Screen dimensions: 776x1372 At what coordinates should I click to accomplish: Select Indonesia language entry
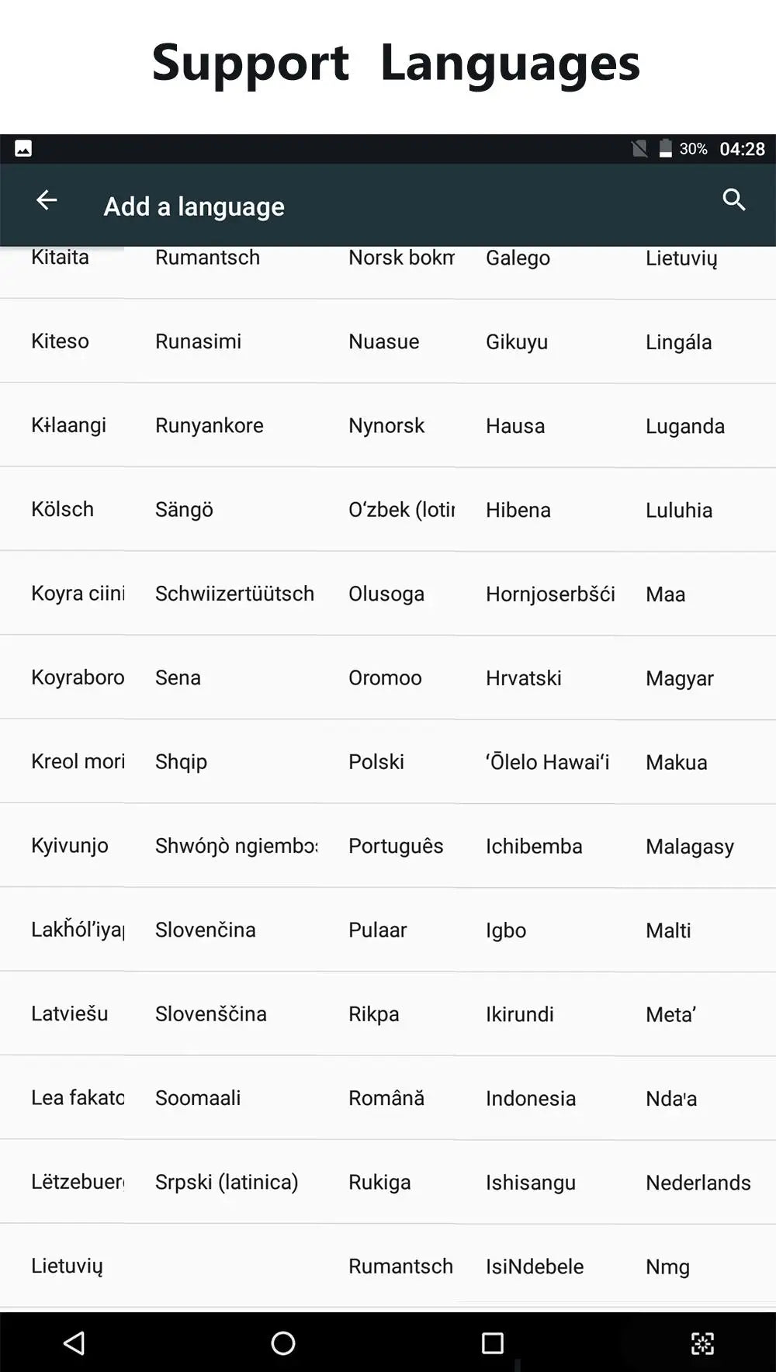[531, 1098]
